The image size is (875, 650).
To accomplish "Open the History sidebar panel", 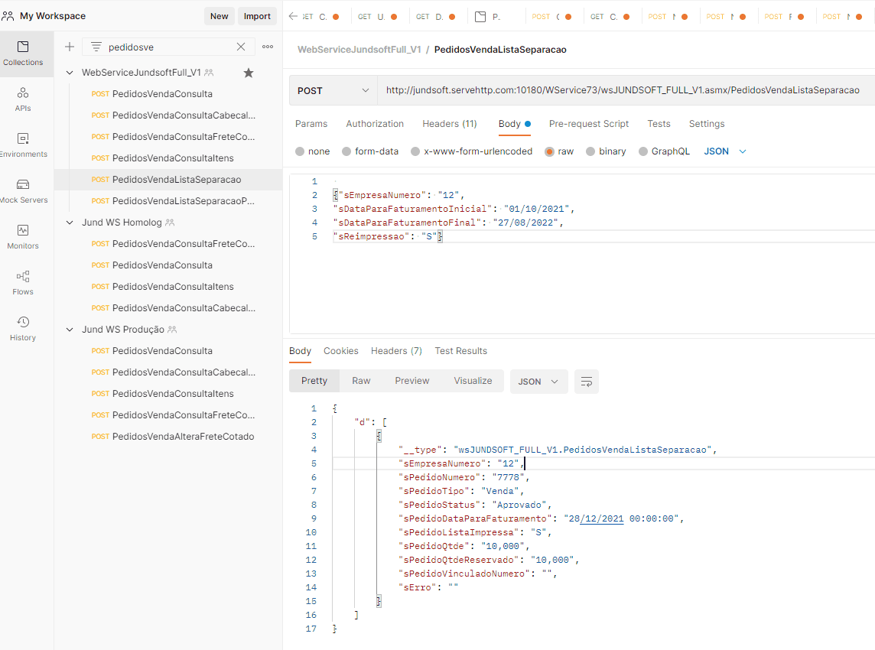I will pos(23,328).
